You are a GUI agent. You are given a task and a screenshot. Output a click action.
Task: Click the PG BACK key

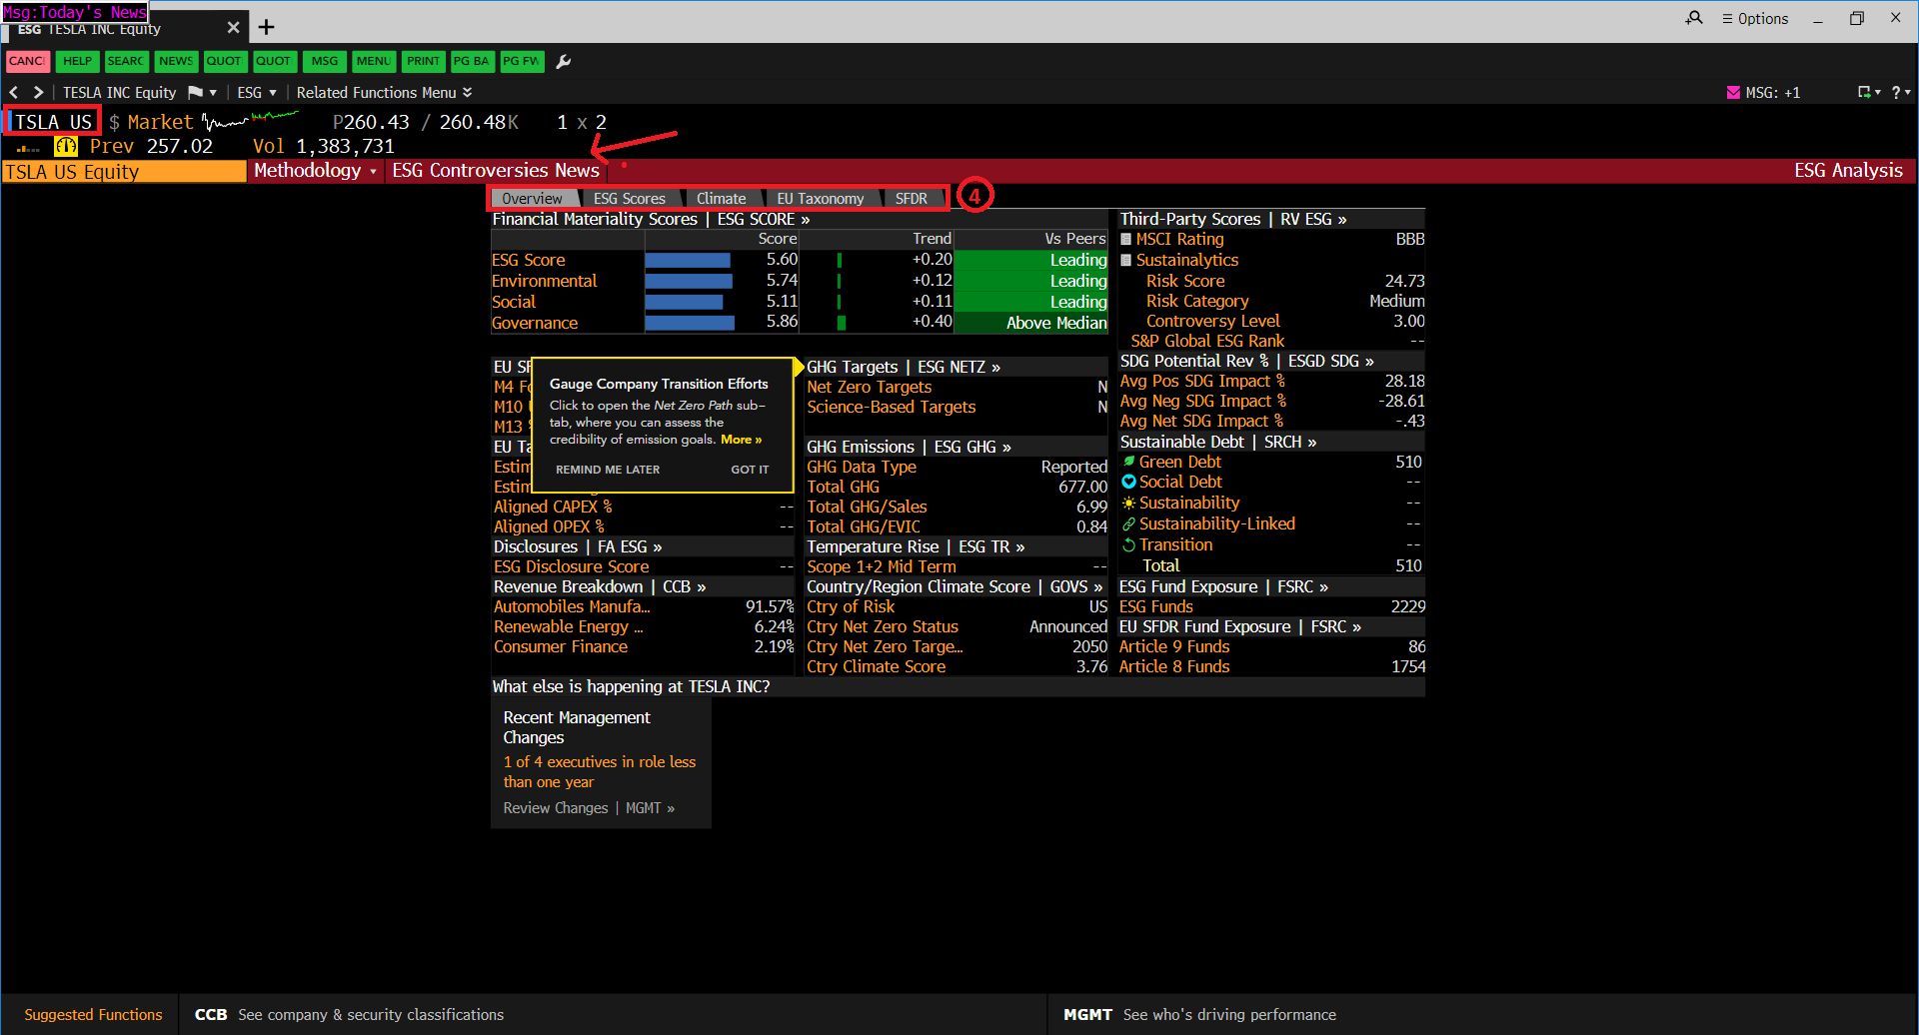coord(472,62)
